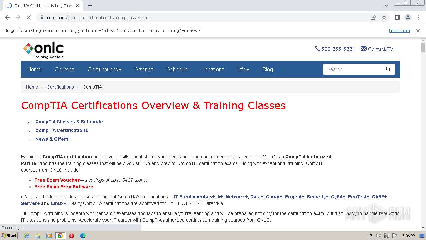The height and width of the screenshot is (240, 426).
Task: Open the Security+ link
Action: pos(318,197)
